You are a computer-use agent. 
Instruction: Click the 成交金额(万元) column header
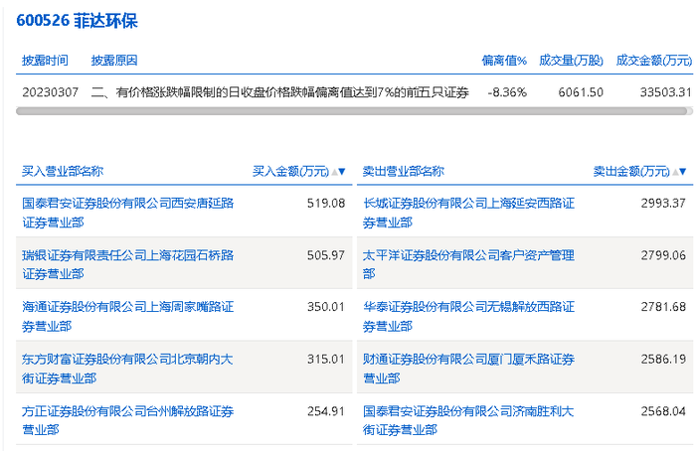click(654, 61)
